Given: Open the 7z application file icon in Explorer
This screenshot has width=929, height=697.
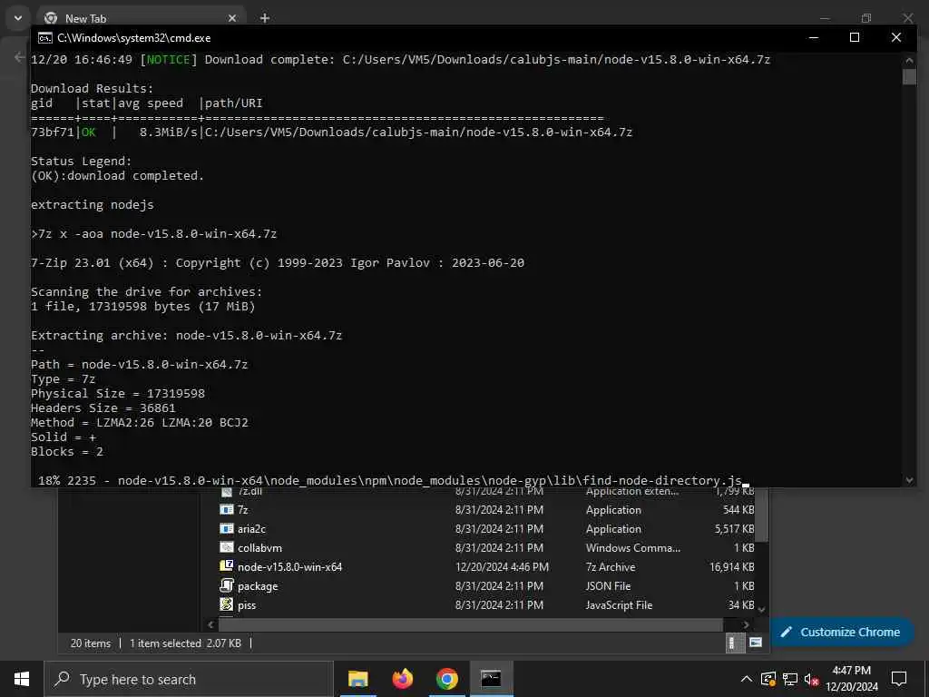Looking at the screenshot, I should tap(226, 510).
